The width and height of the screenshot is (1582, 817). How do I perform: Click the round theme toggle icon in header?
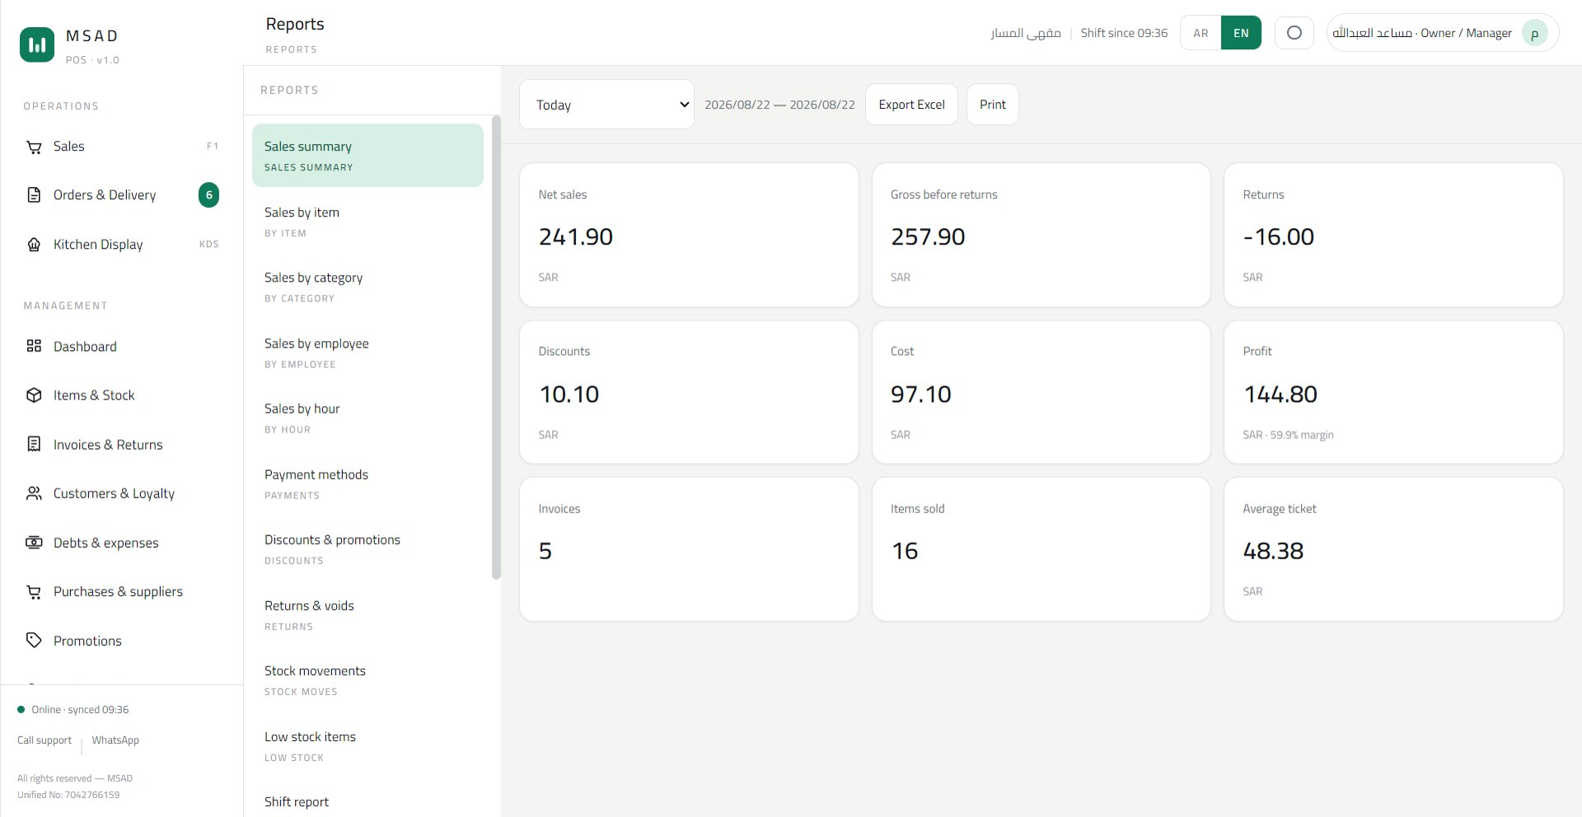1294,33
